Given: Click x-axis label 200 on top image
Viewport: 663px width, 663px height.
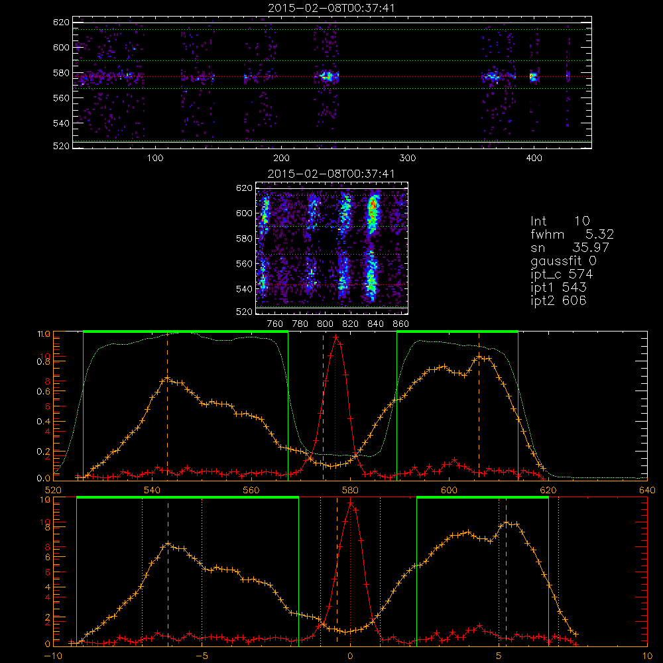Looking at the screenshot, I should click(x=281, y=158).
